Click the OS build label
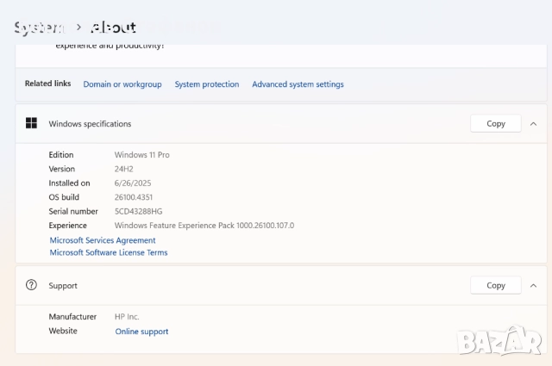552x366 pixels. click(64, 197)
